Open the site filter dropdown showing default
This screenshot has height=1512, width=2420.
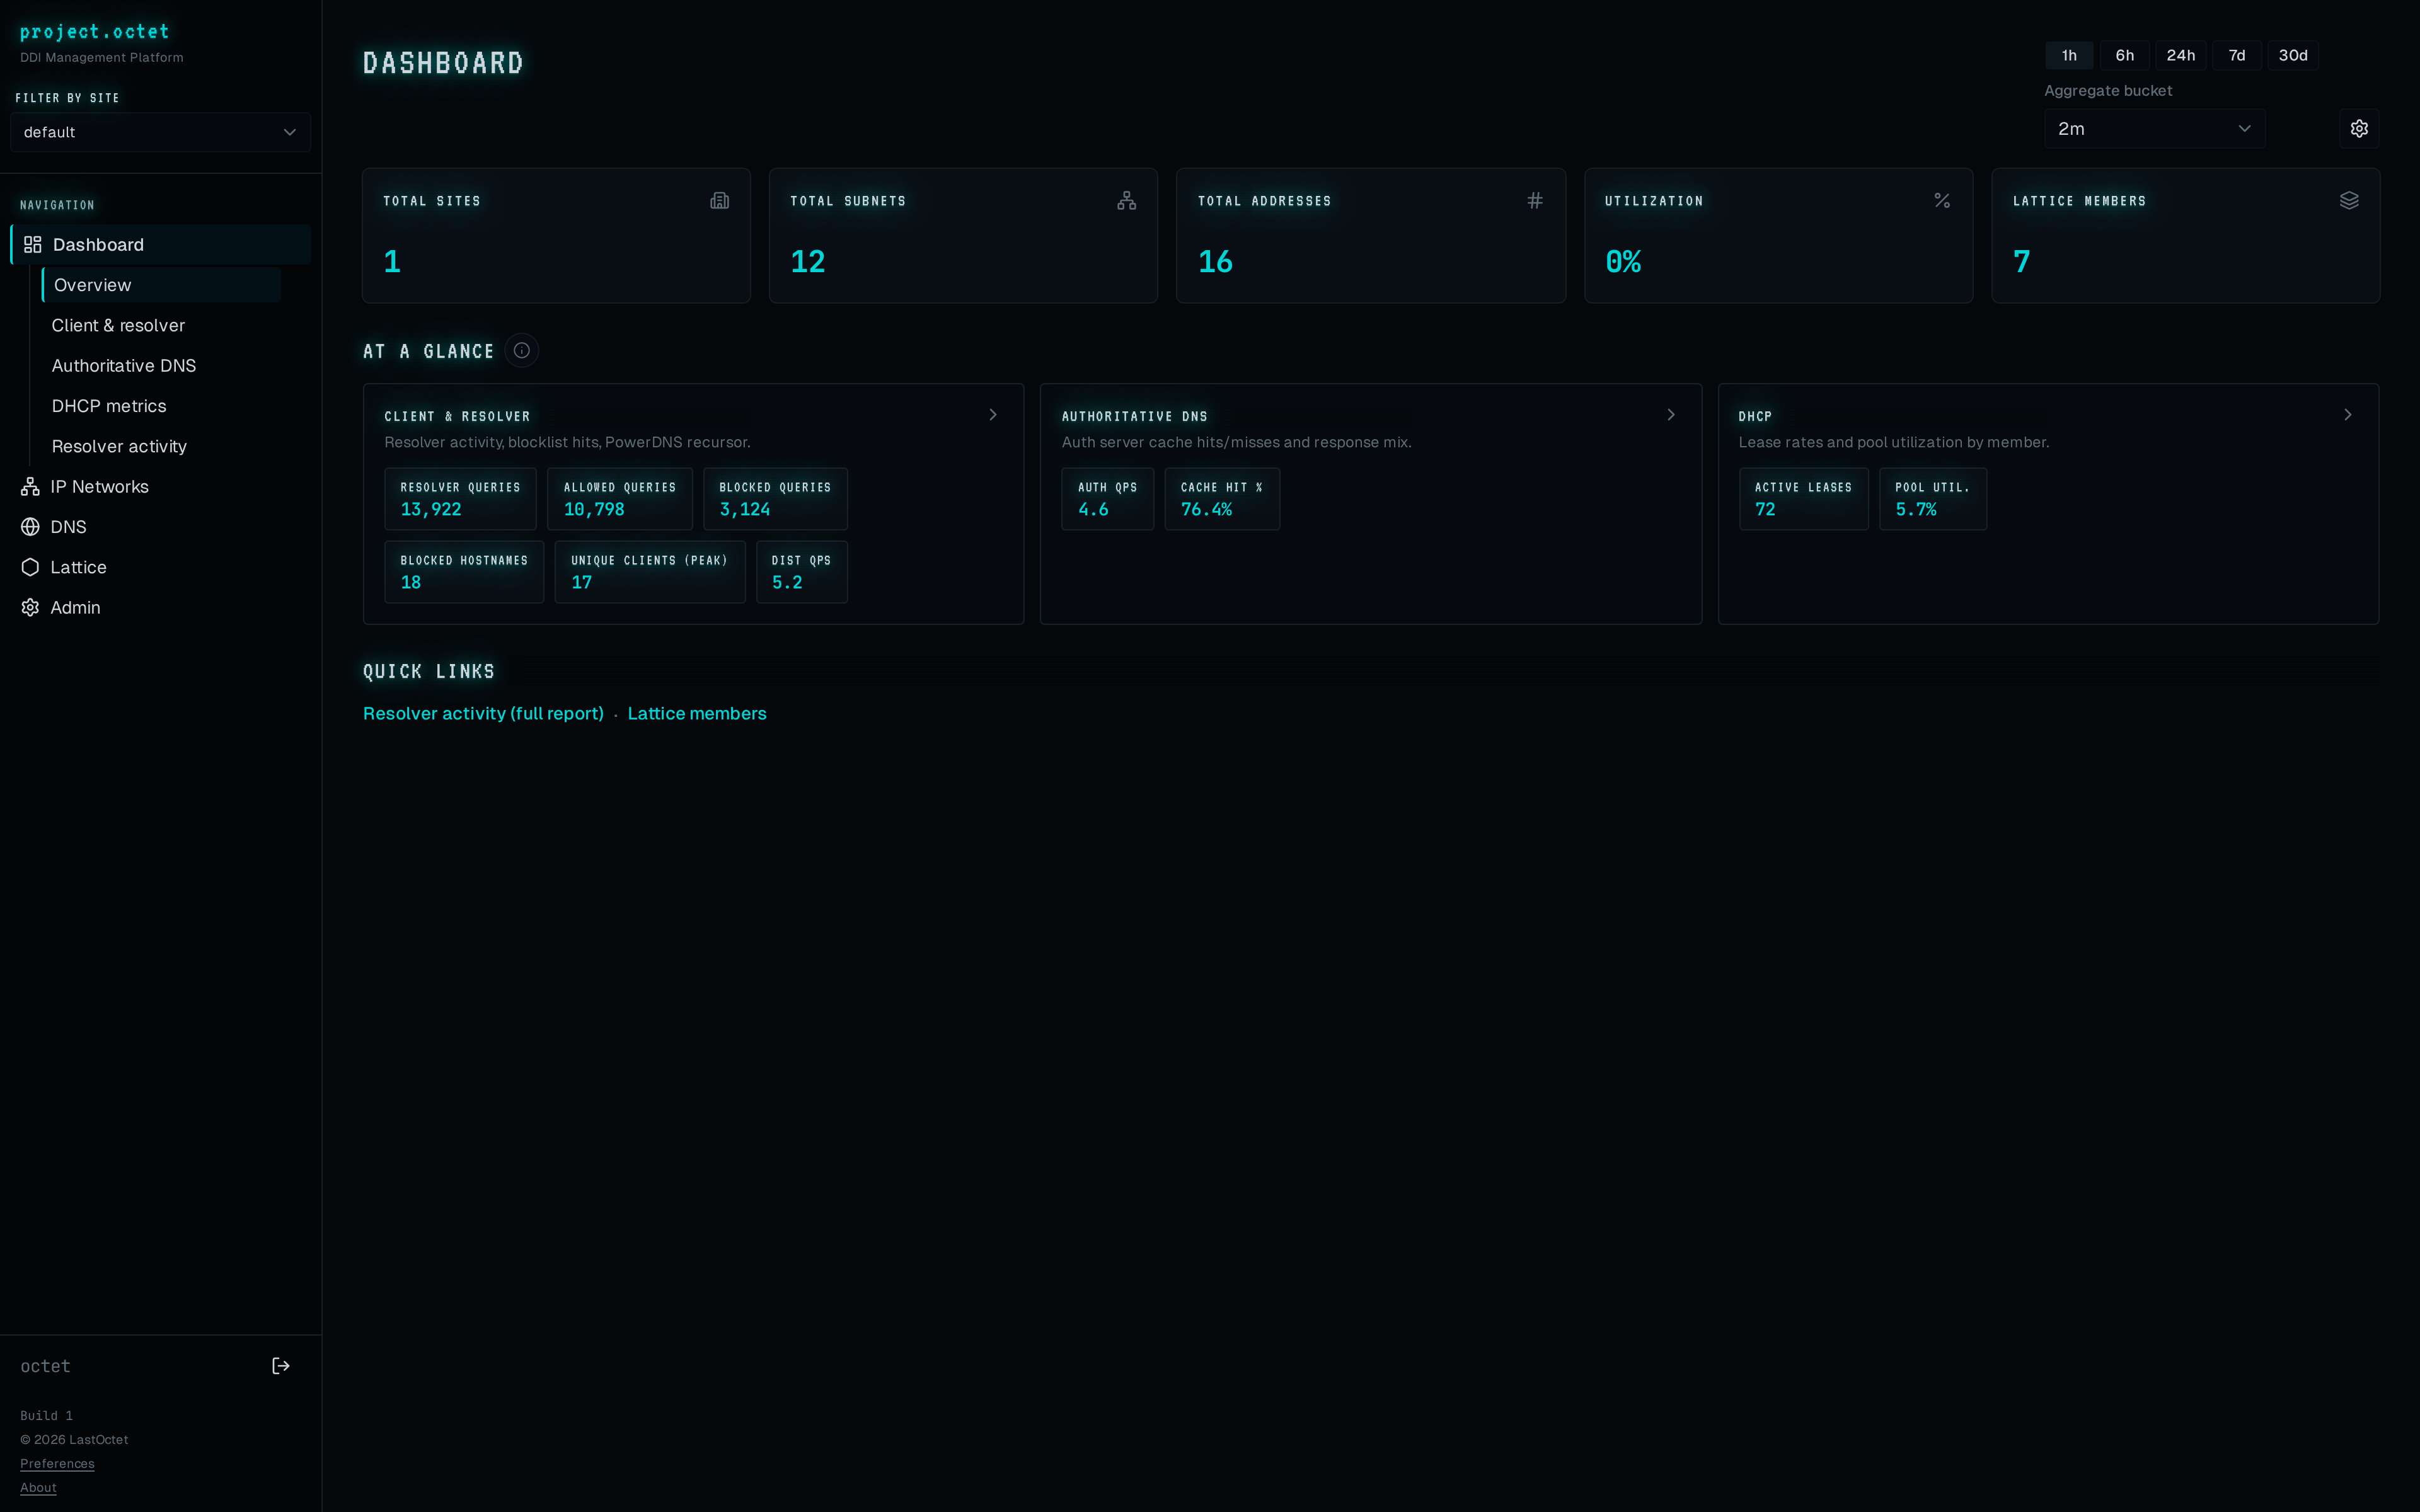click(160, 131)
